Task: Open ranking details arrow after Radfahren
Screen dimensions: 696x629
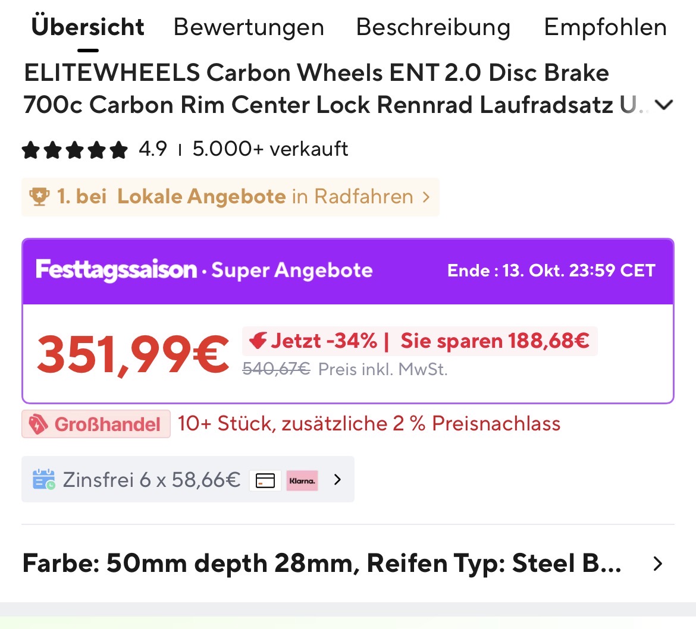Action: (426, 197)
